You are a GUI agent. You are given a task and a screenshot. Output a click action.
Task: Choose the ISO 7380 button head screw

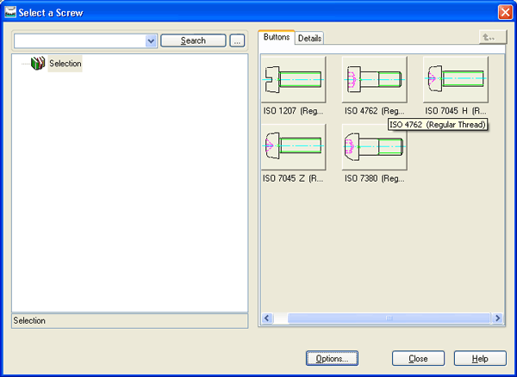374,146
